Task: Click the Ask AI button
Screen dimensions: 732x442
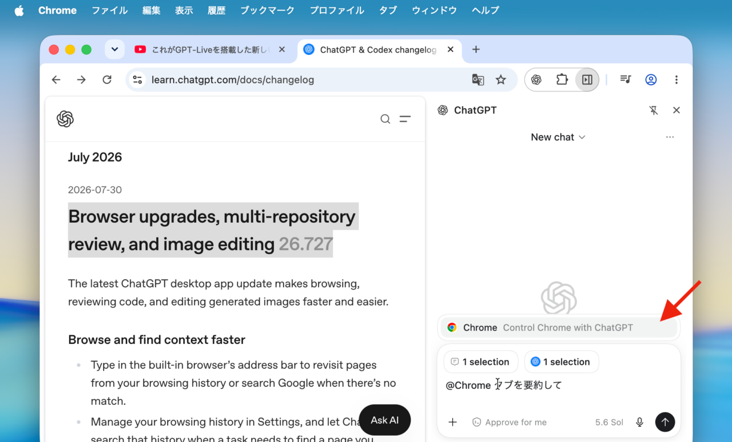Action: [385, 420]
